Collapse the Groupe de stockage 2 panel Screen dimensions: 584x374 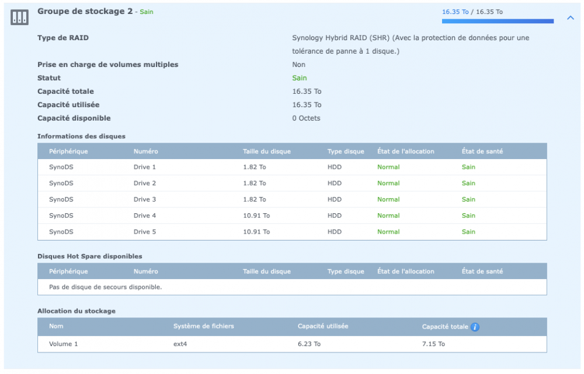(571, 18)
